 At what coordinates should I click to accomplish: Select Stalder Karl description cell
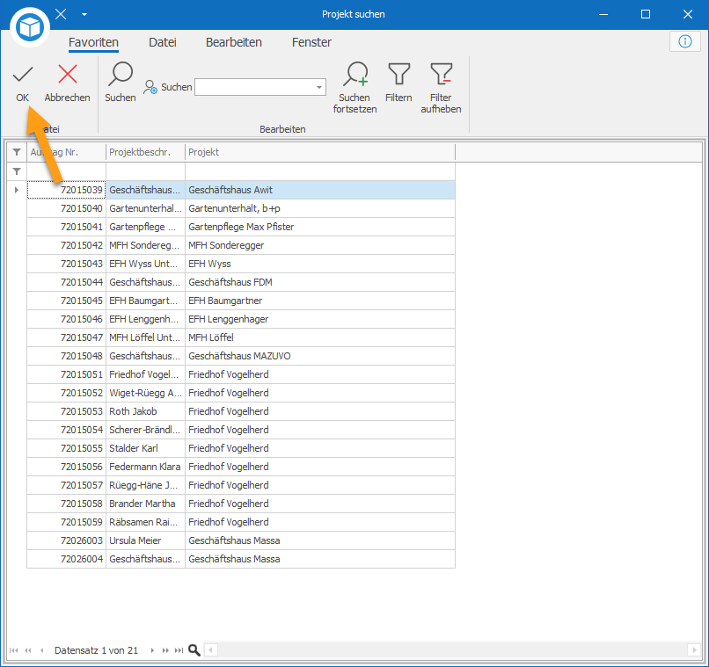(145, 448)
